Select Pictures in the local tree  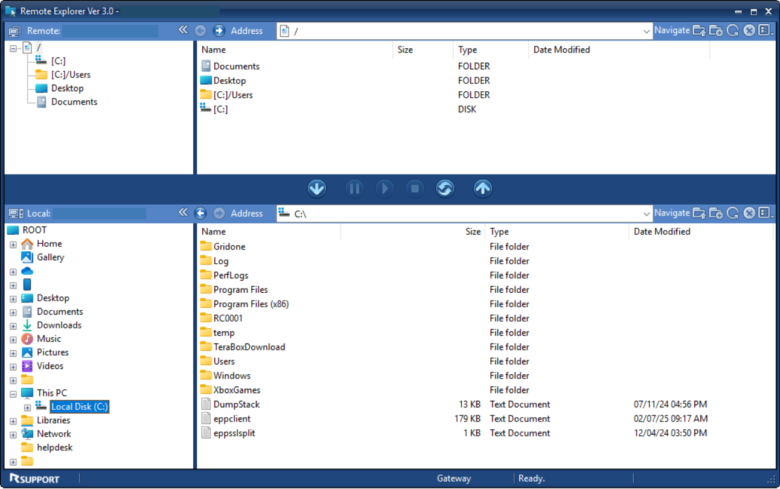(x=53, y=353)
